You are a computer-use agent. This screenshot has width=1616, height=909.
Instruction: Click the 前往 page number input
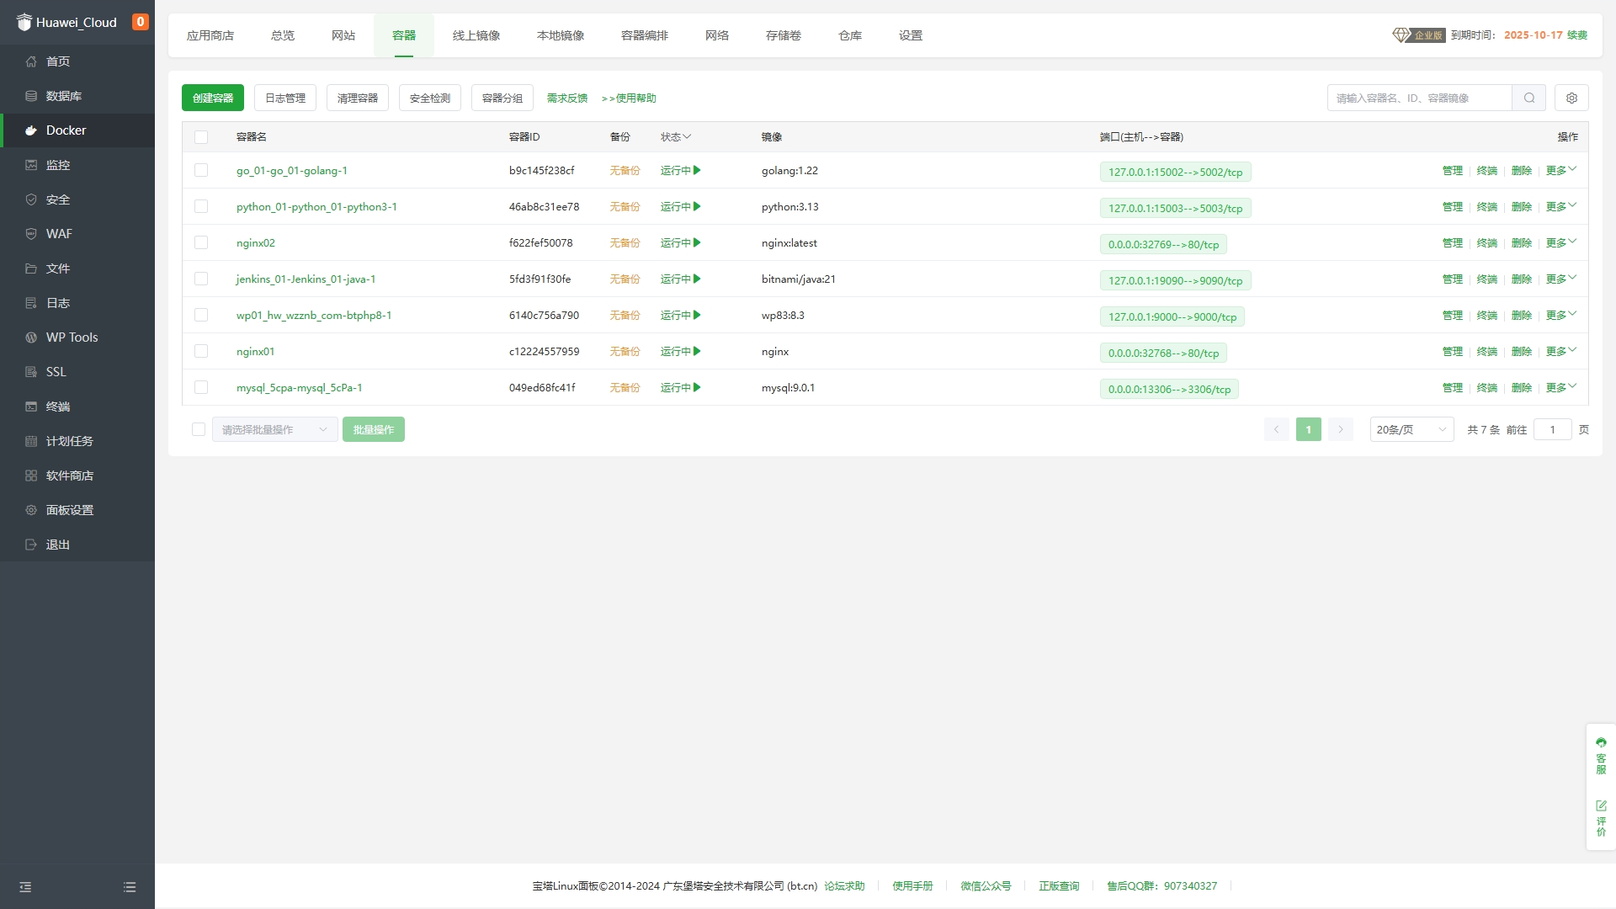pos(1553,429)
